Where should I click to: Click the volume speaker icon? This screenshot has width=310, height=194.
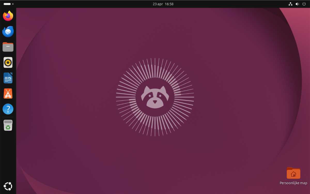pyautogui.click(x=297, y=4)
